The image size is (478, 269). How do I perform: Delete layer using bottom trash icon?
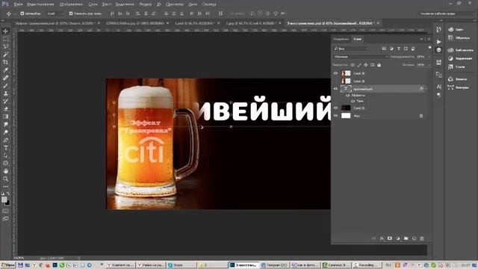tap(422, 238)
